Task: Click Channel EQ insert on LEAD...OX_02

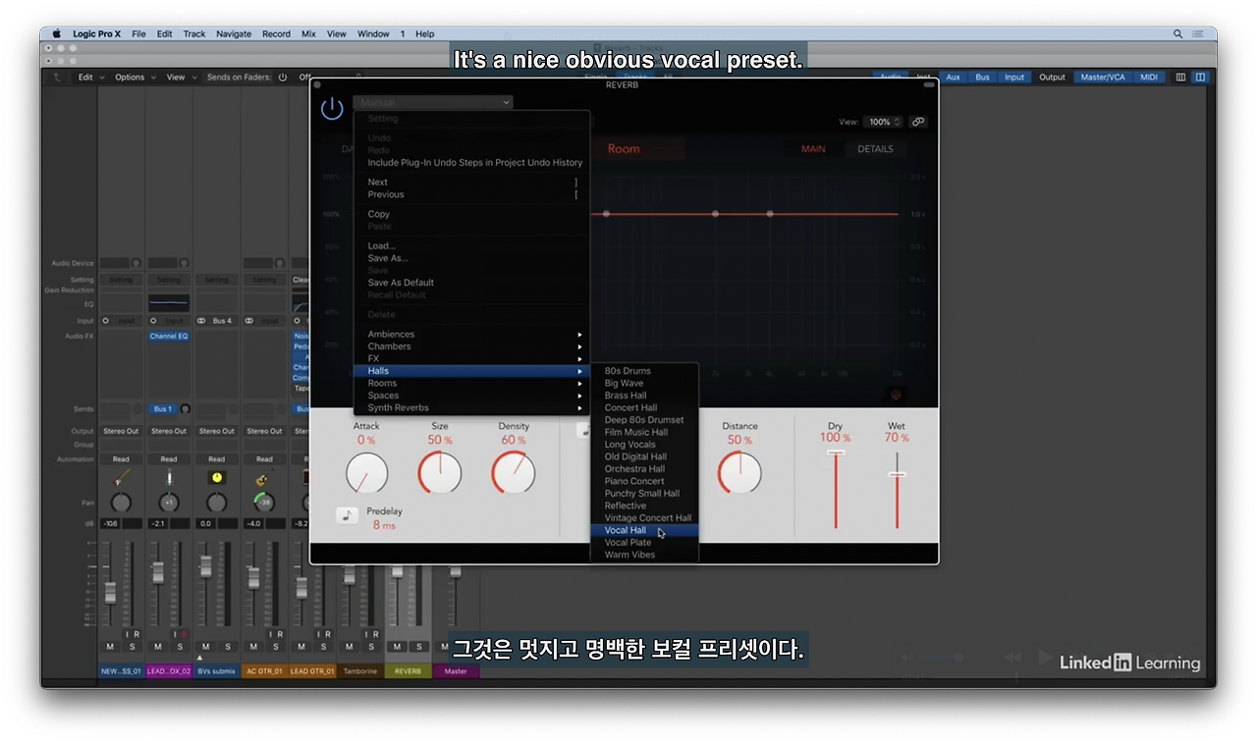Action: (x=169, y=336)
